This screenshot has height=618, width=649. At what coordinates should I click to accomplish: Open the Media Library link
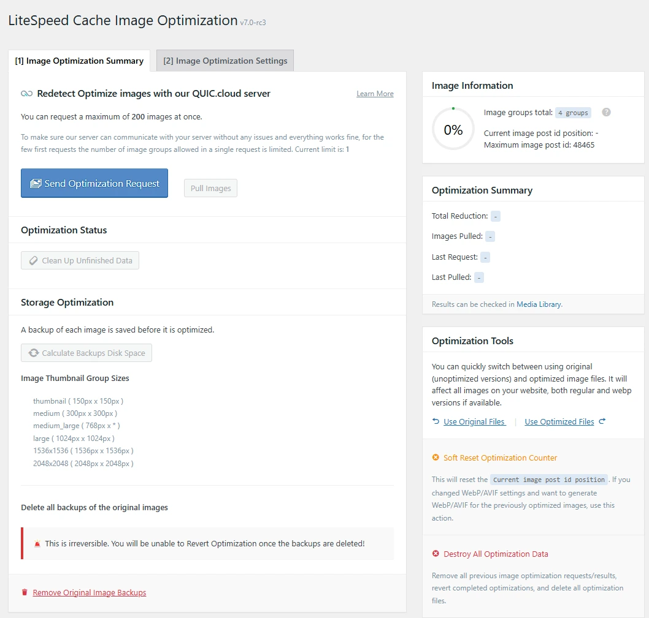coord(539,304)
